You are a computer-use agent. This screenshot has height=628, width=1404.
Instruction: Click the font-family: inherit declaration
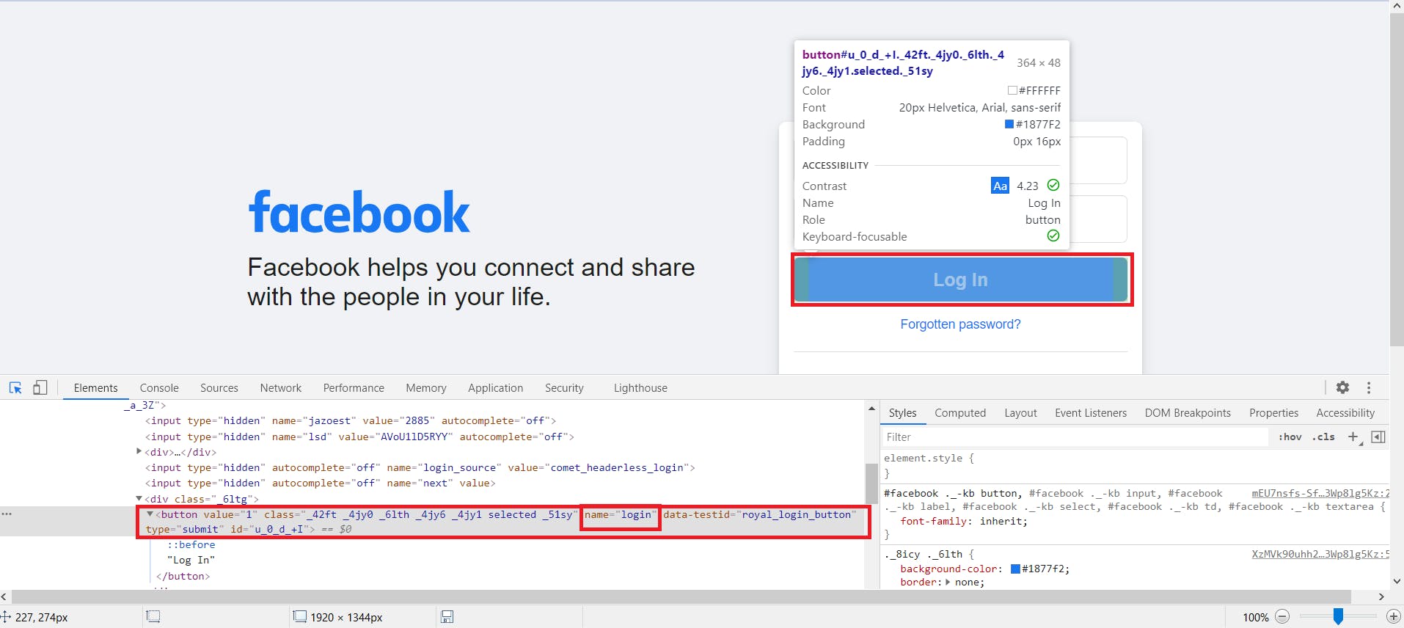[964, 521]
